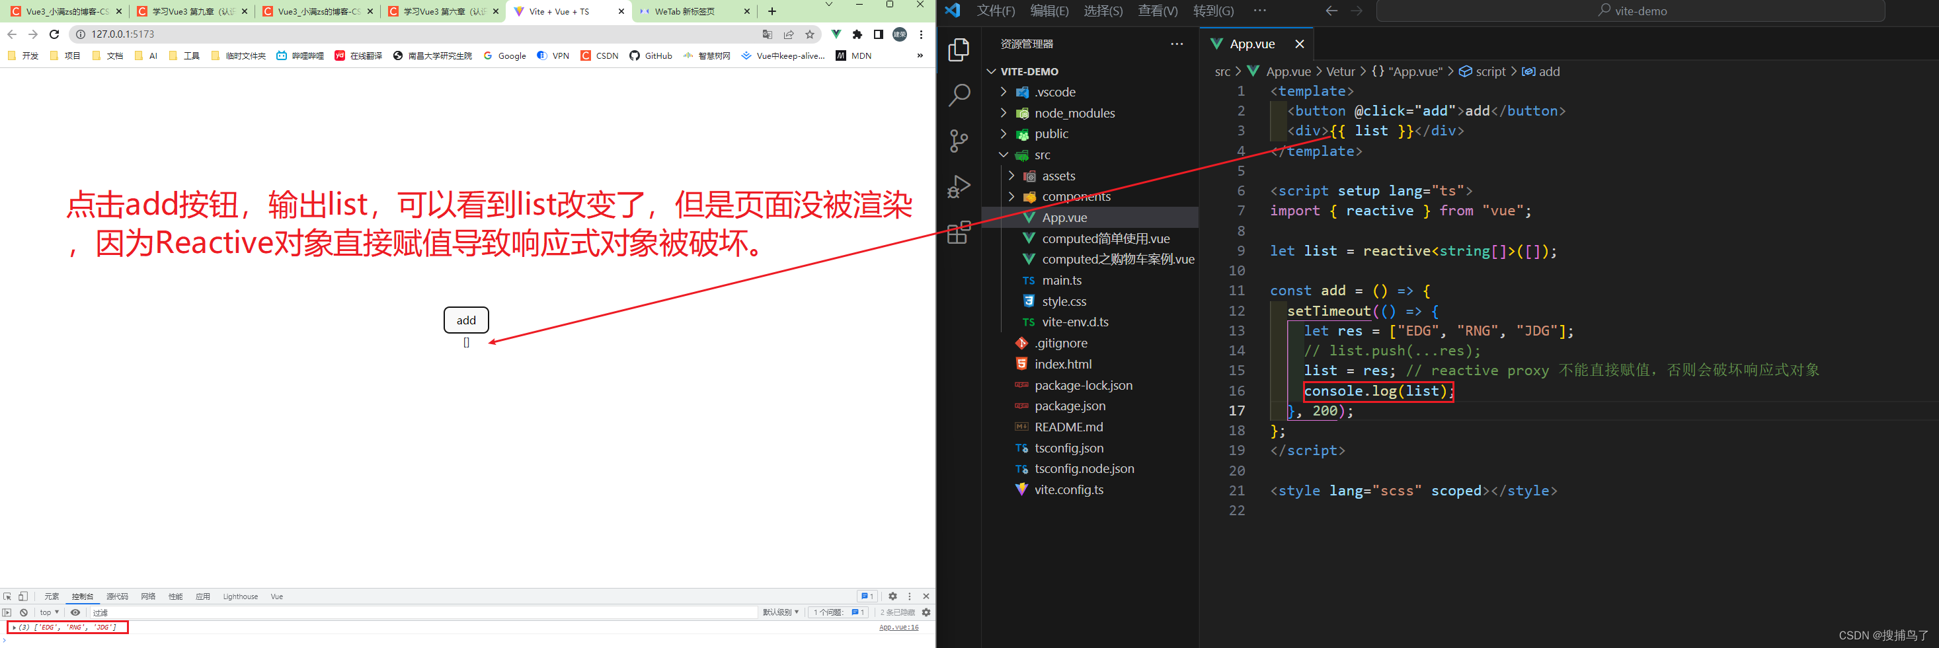This screenshot has height=648, width=1939.
Task: Open Run and Debug view icon
Action: (958, 186)
